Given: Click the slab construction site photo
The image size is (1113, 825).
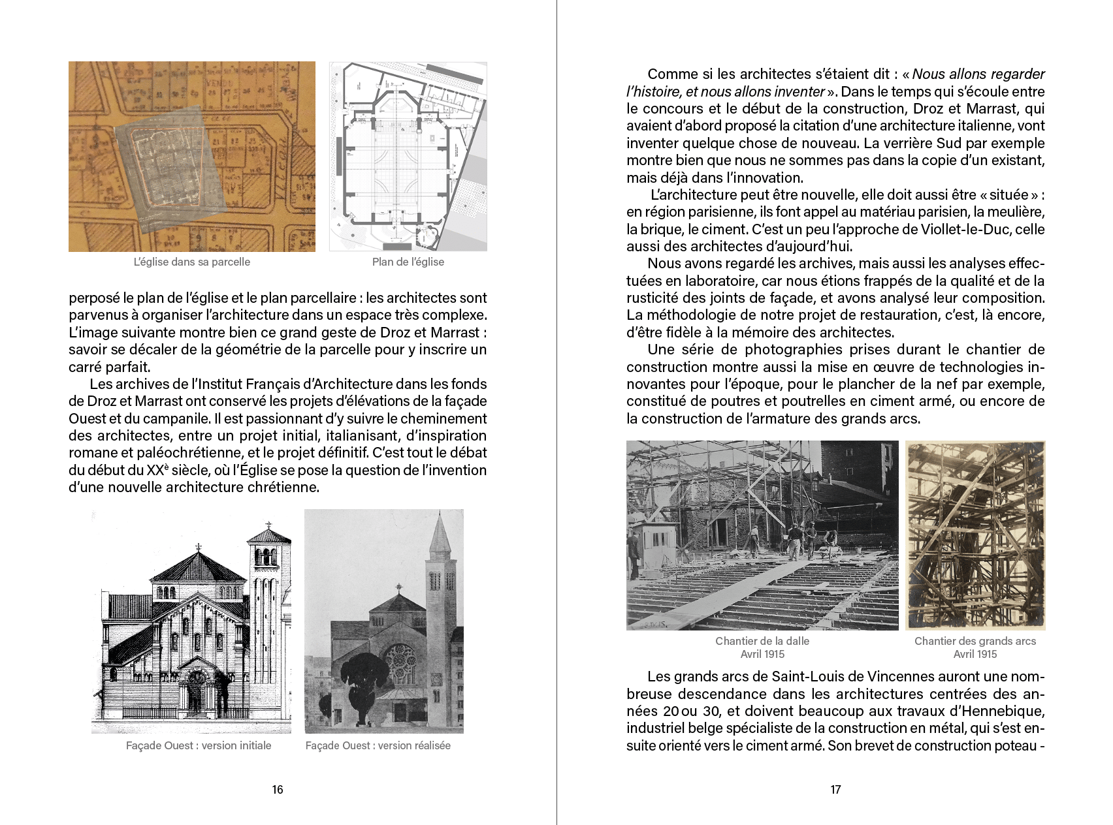Looking at the screenshot, I should pyautogui.click(x=762, y=535).
